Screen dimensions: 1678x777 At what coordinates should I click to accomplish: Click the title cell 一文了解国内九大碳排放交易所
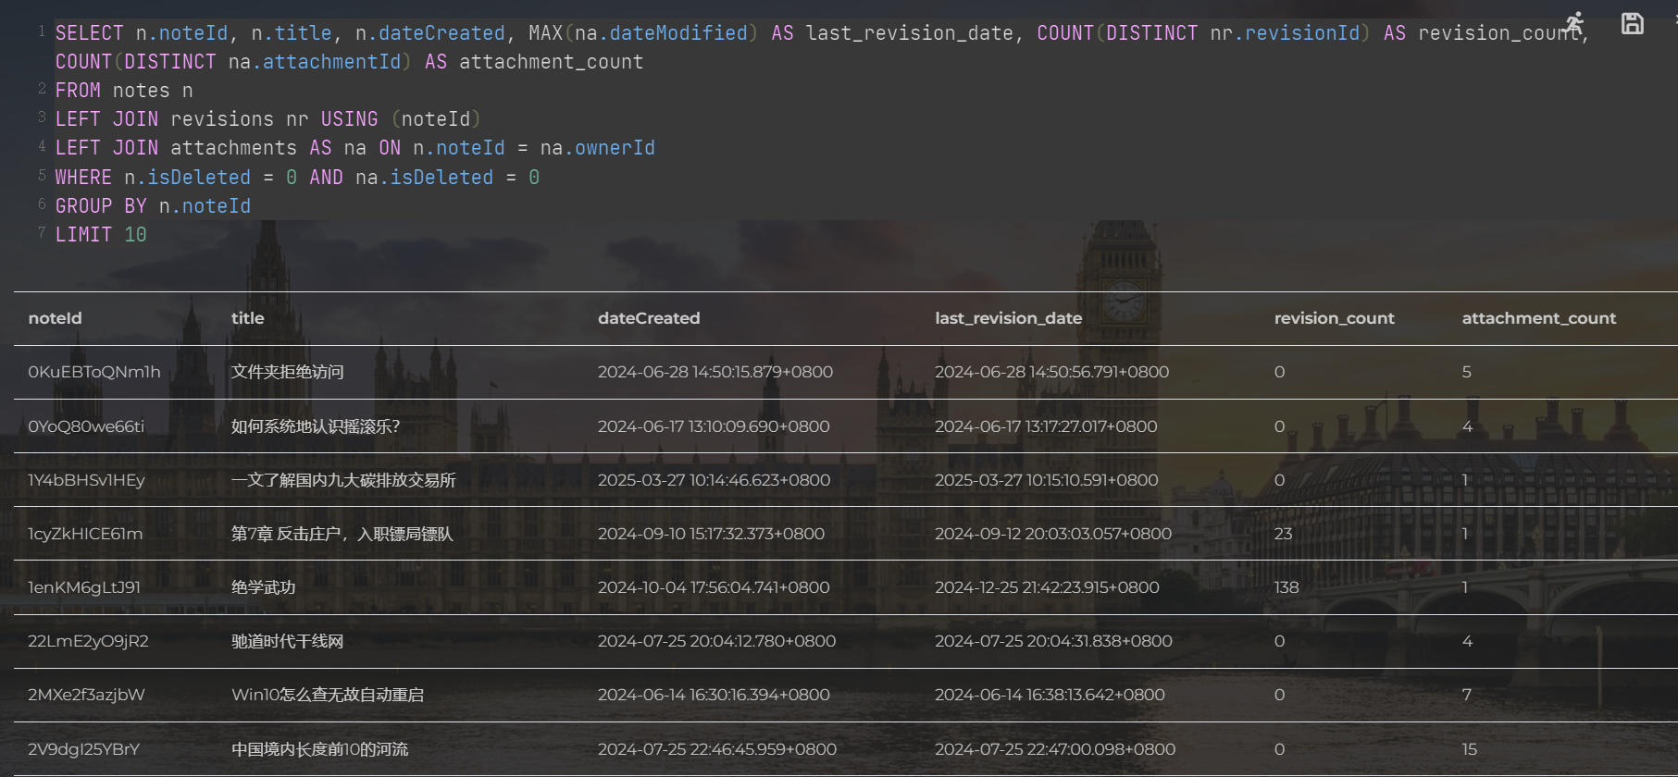click(343, 480)
